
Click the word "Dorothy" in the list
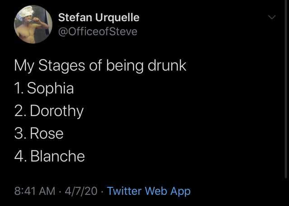[x=56, y=111]
